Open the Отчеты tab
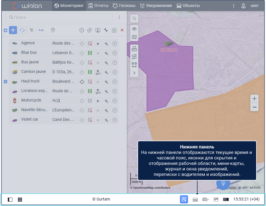Viewport: 266px width, 206px height. point(98,5)
